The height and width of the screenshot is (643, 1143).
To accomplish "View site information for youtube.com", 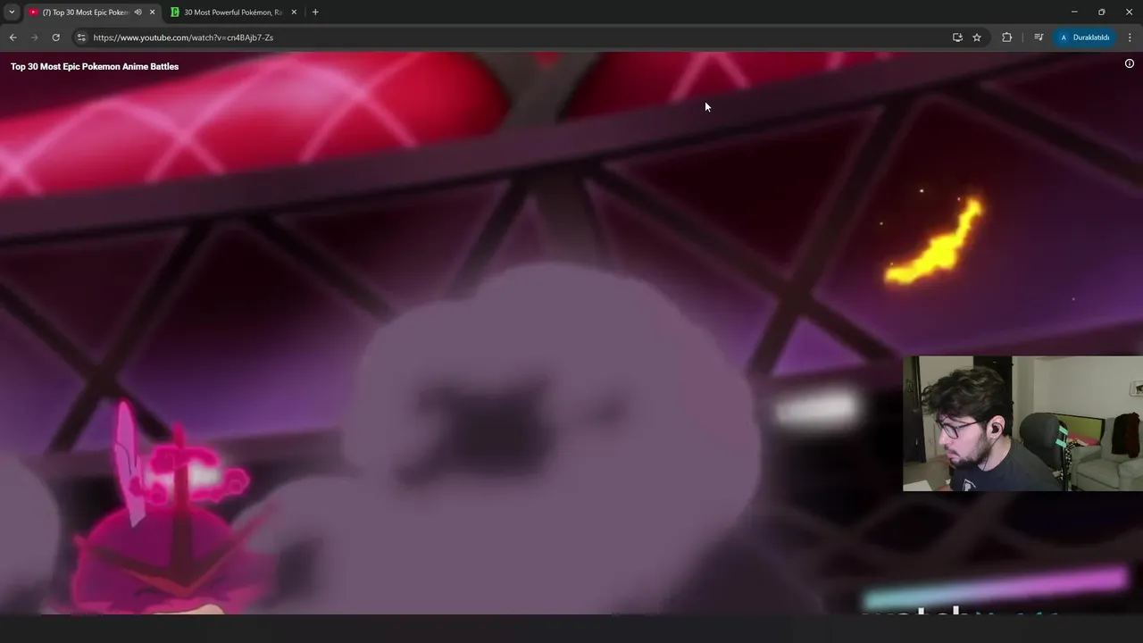I will tap(80, 38).
